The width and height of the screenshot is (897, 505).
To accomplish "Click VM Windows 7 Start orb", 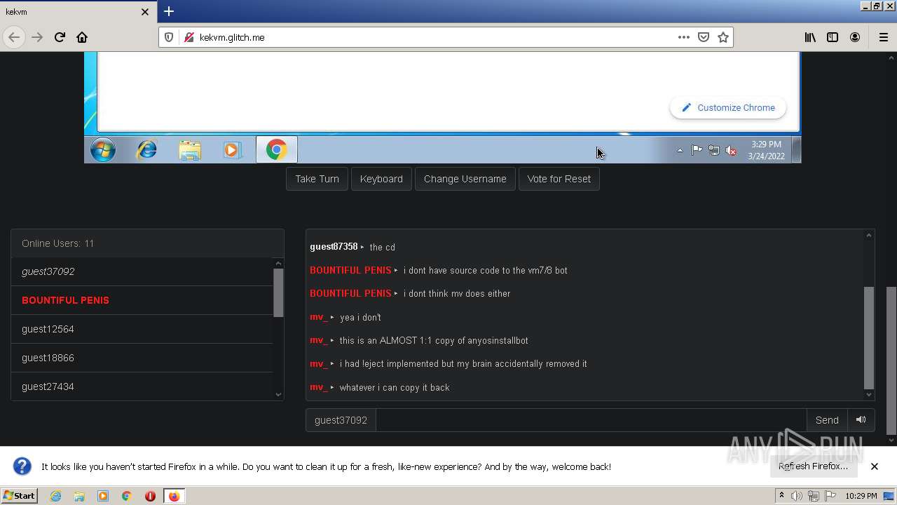I will (102, 149).
